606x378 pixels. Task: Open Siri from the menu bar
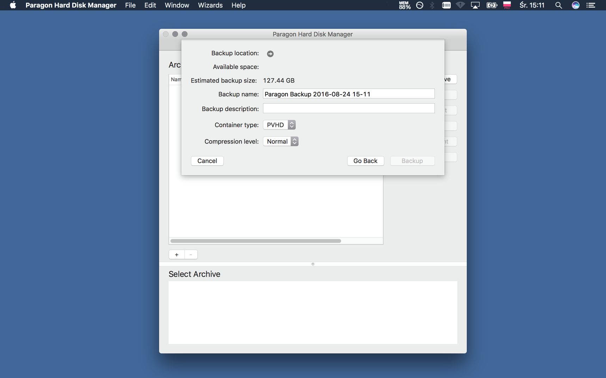tap(576, 5)
